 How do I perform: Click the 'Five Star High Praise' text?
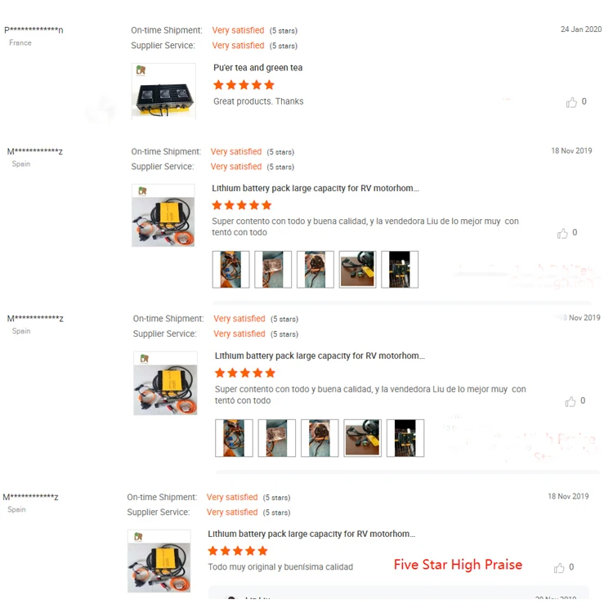(458, 565)
